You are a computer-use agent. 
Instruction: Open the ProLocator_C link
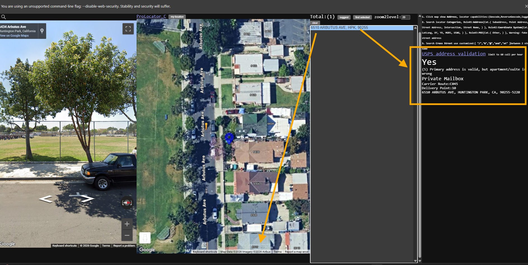click(151, 16)
